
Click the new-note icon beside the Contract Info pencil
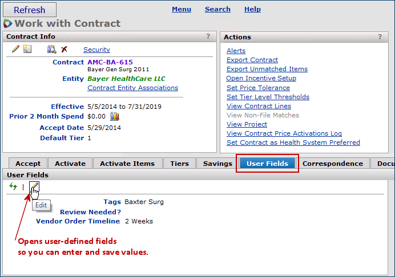click(x=27, y=50)
